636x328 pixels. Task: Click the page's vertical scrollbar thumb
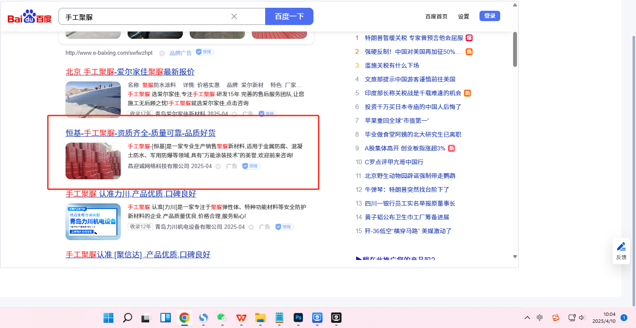tap(514, 50)
